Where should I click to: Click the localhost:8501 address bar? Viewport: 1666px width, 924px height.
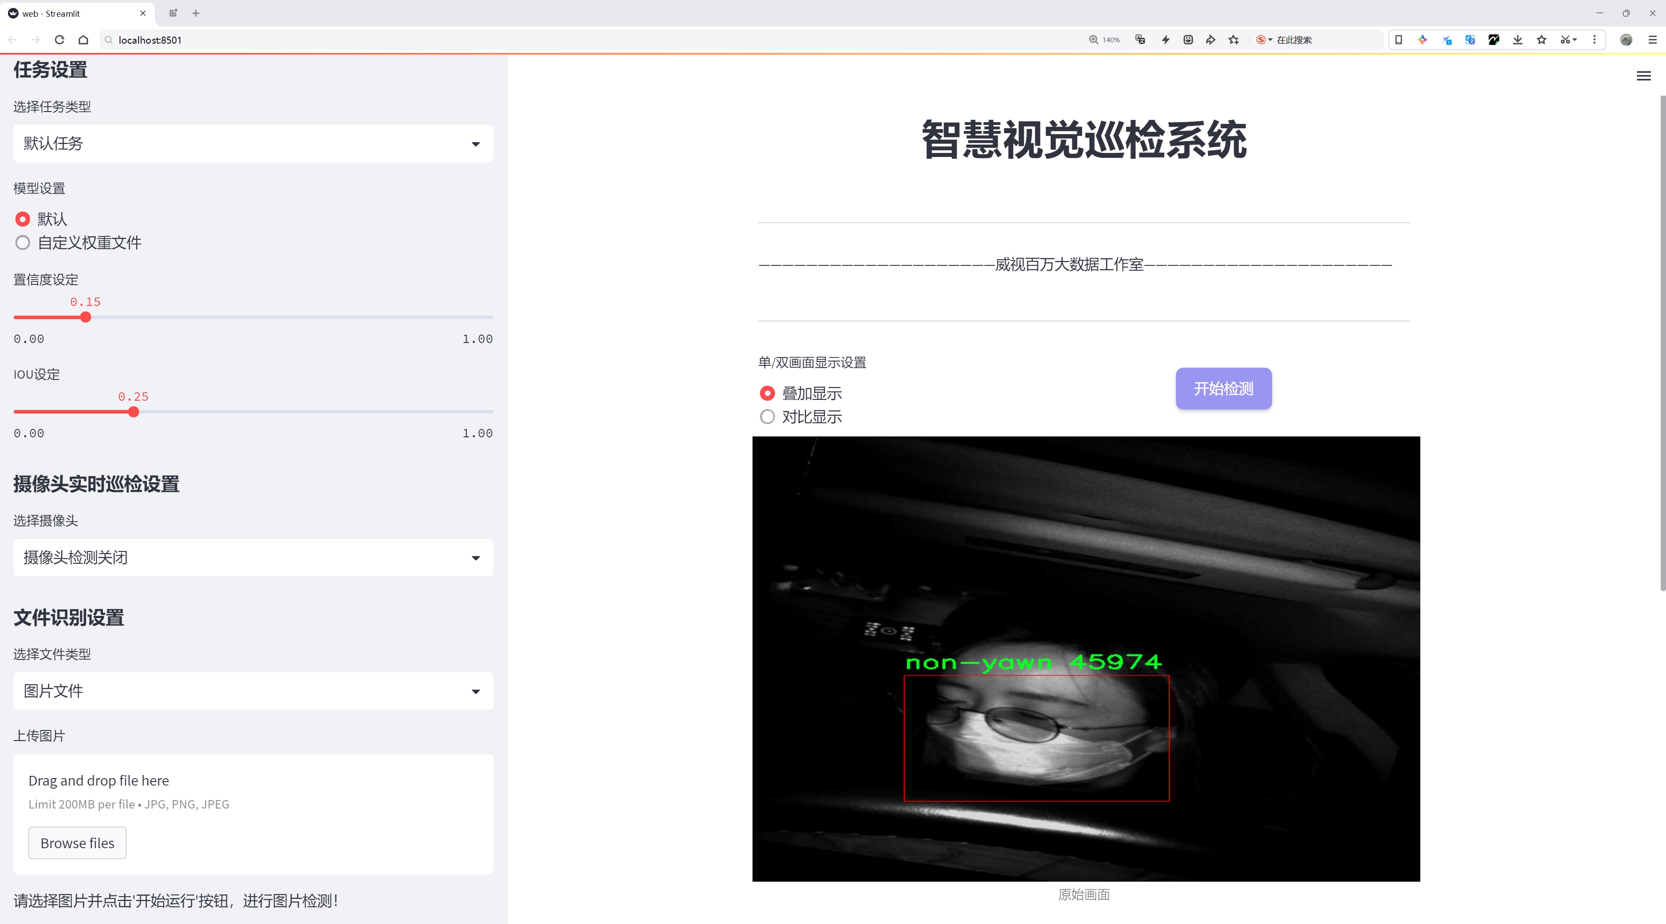click(x=582, y=39)
